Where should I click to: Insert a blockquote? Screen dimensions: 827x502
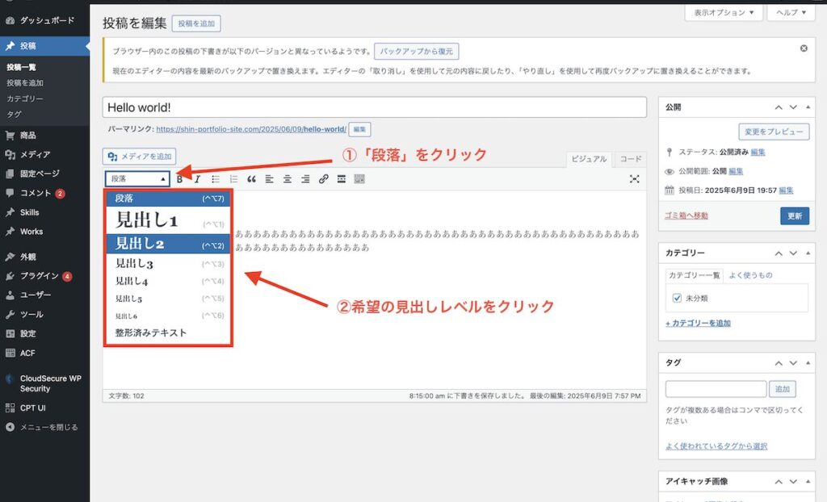click(253, 178)
